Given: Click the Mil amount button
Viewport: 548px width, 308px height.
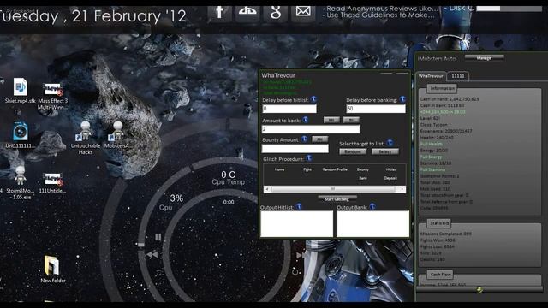Looking at the screenshot, I should coord(331,120).
